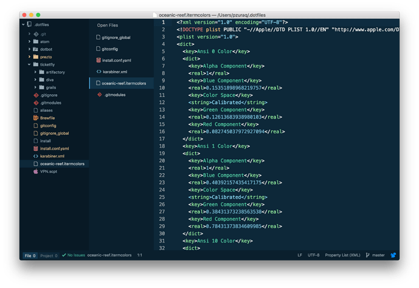Change the LF line ending setting
Image resolution: width=419 pixels, height=288 pixels.
pyautogui.click(x=300, y=255)
